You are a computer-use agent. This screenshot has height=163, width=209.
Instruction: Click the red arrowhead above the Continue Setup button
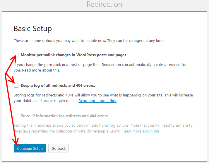[16, 142]
